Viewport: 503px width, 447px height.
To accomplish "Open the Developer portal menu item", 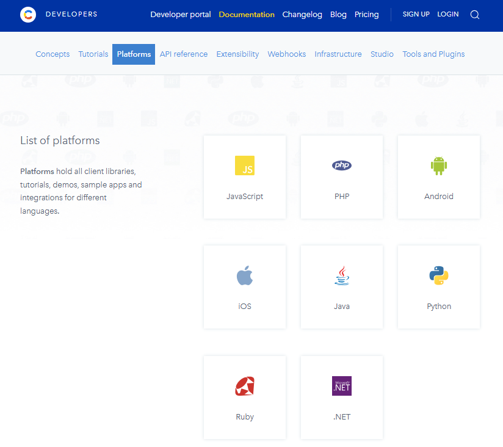I will [x=181, y=15].
